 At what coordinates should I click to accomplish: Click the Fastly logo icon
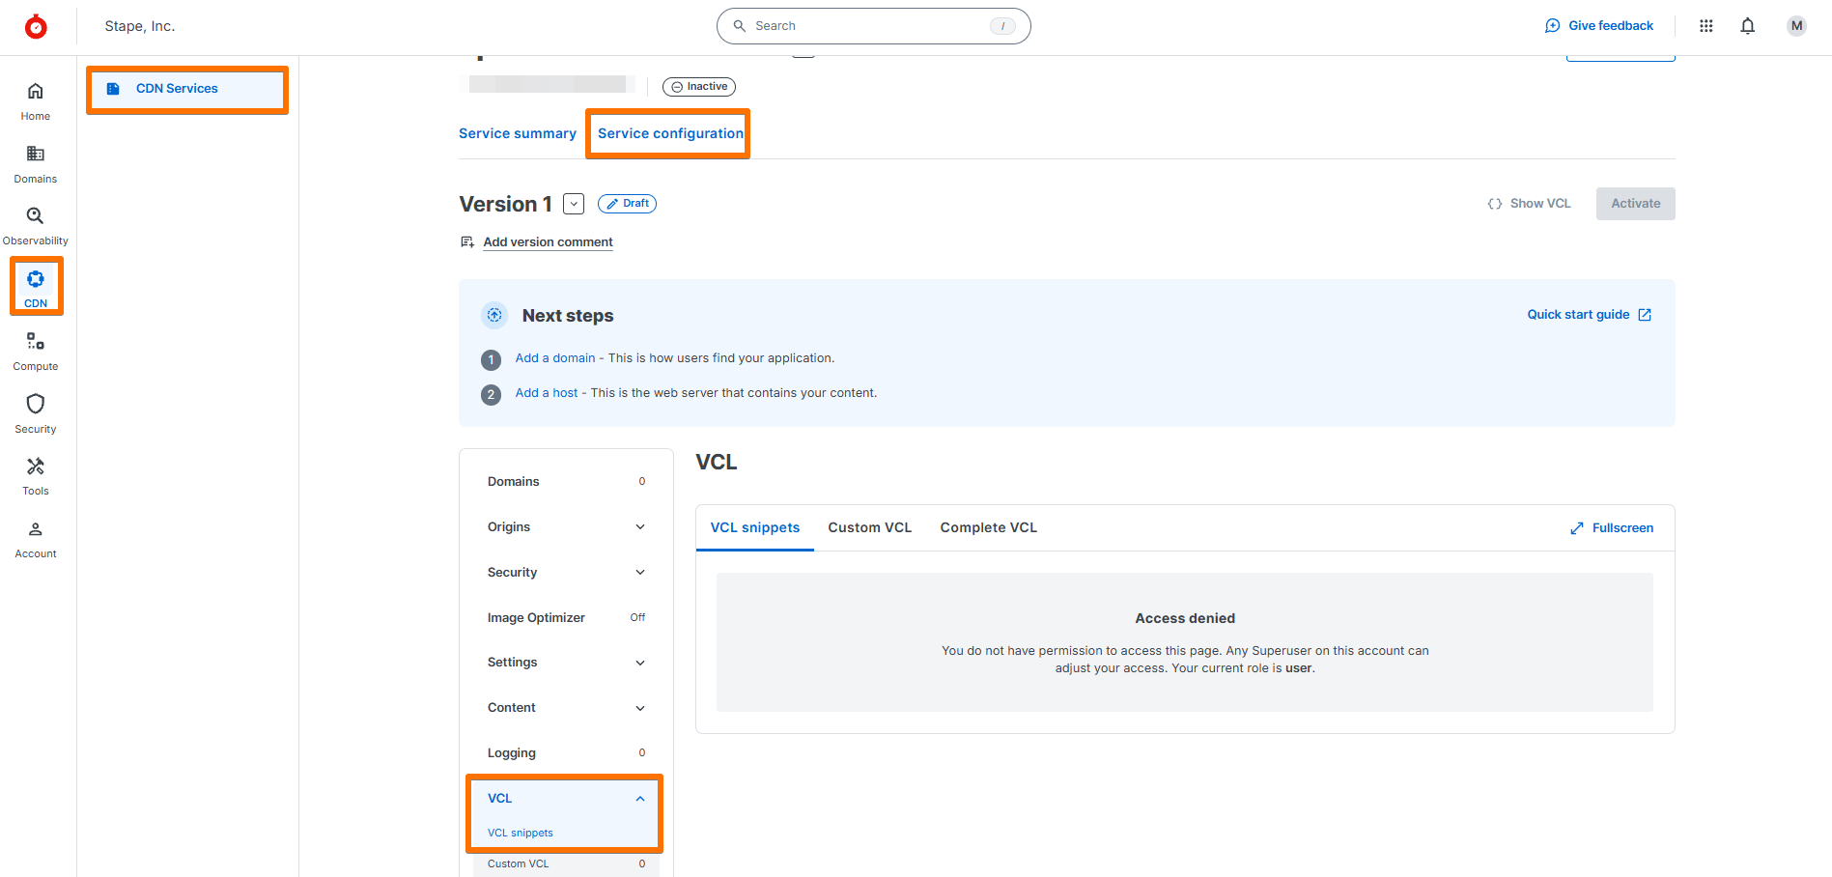[x=36, y=26]
